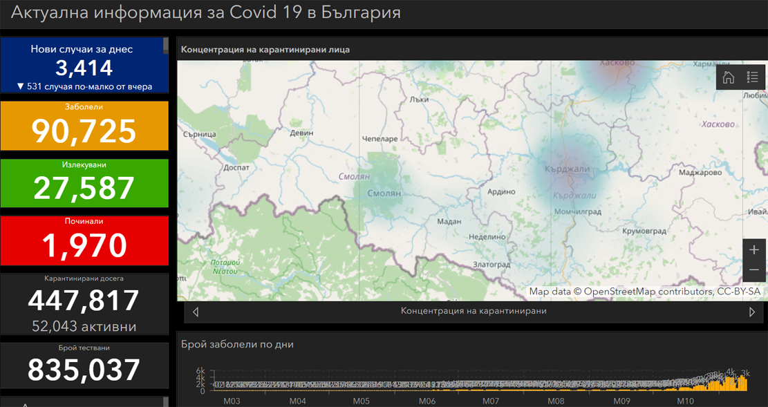The image size is (768, 407).
Task: Click the Смолян city label on map
Action: (x=384, y=193)
